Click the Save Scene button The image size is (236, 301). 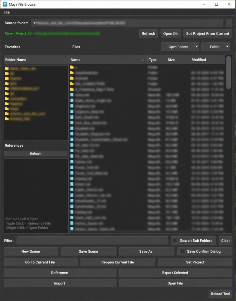(88, 251)
